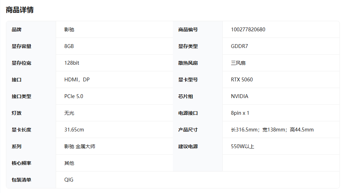Image resolution: width=343 pixels, height=193 pixels.
Task: Click the 显存容量 row label
Action: pos(21,46)
